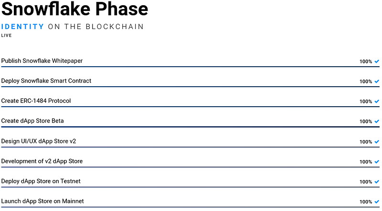
Task: Open the Deploy Snowflake Smart Contract entry
Action: coord(46,81)
